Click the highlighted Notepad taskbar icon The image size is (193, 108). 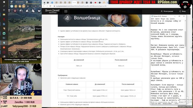(x=4, y=43)
